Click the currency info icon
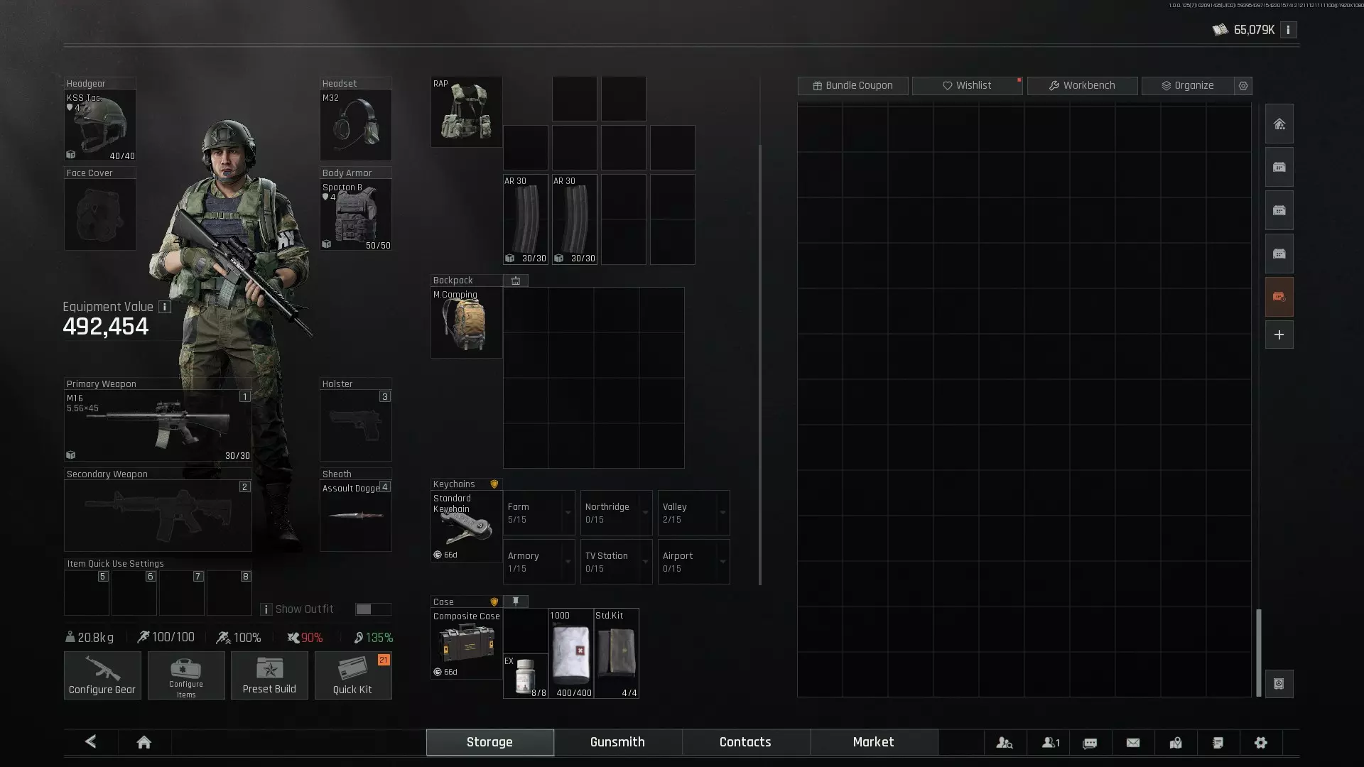Screen dimensions: 1364x767 1288,30
